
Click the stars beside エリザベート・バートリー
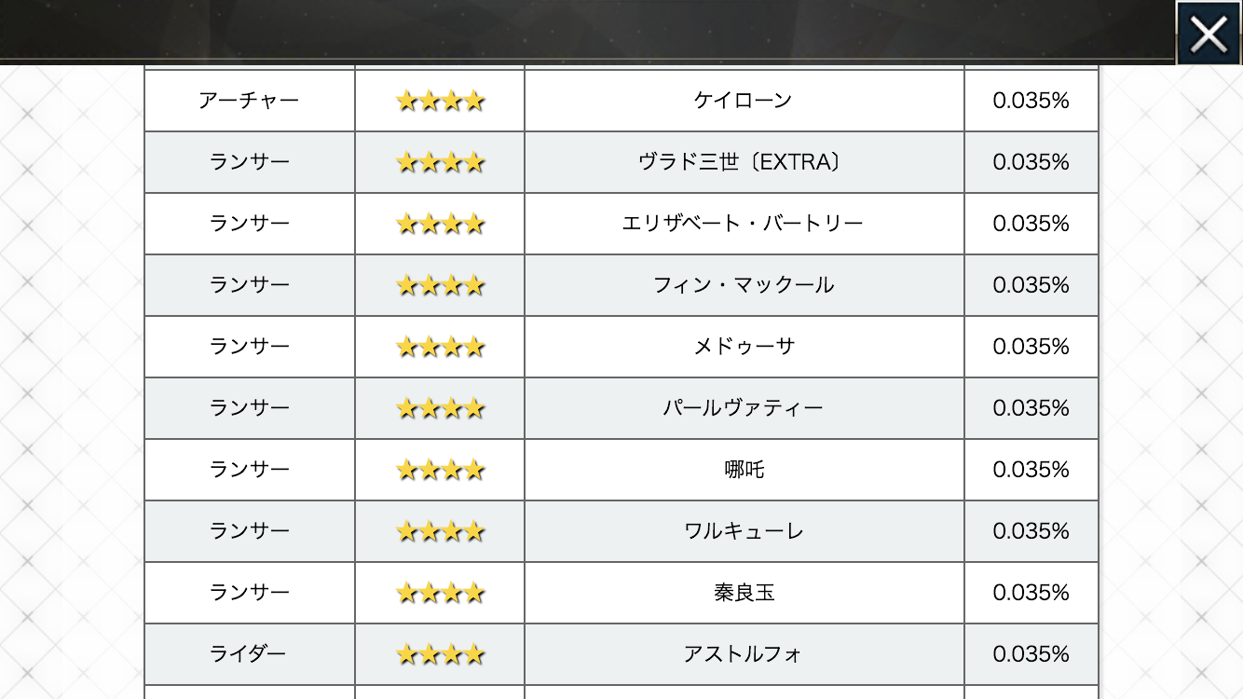point(440,224)
